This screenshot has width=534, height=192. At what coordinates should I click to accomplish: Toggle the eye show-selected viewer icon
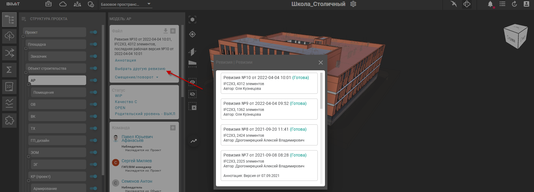pyautogui.click(x=192, y=82)
